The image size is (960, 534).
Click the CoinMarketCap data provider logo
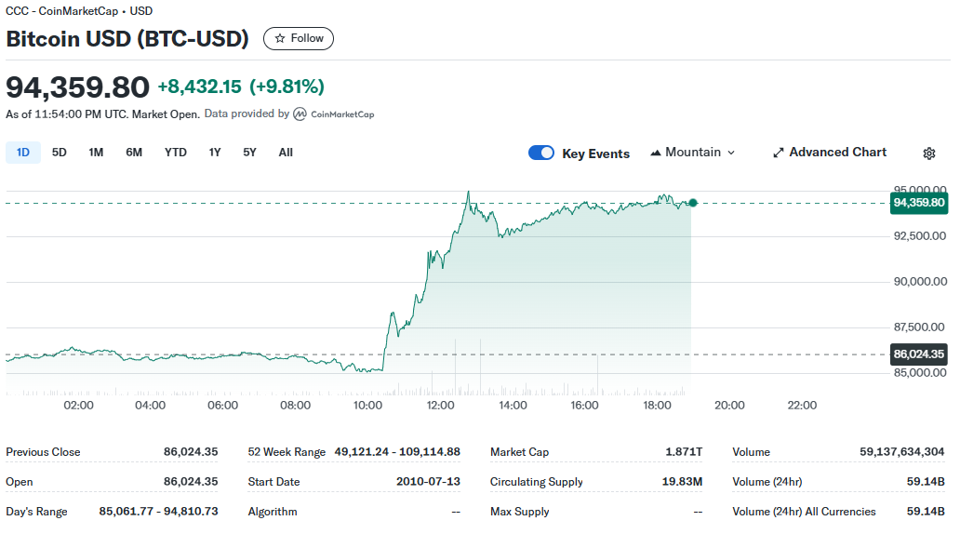pos(334,114)
